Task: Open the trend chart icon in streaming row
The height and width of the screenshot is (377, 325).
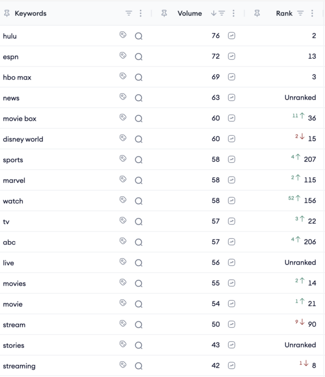Action: point(232,365)
